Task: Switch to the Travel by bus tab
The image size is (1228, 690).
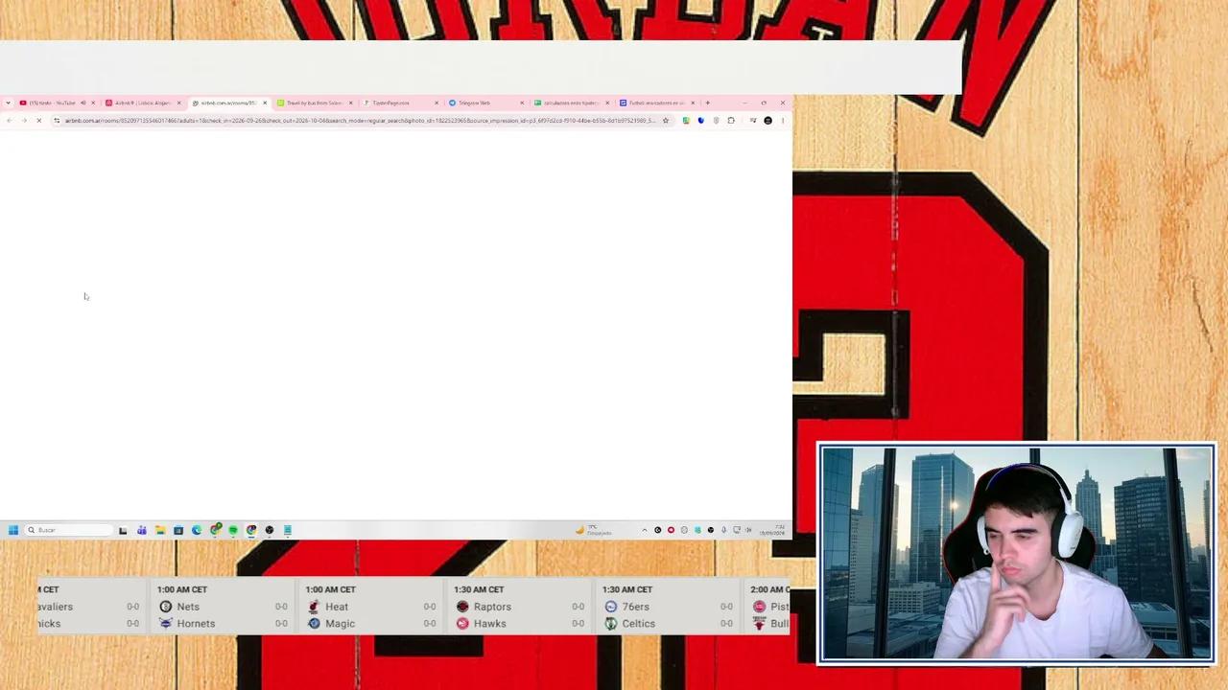Action: pos(315,103)
